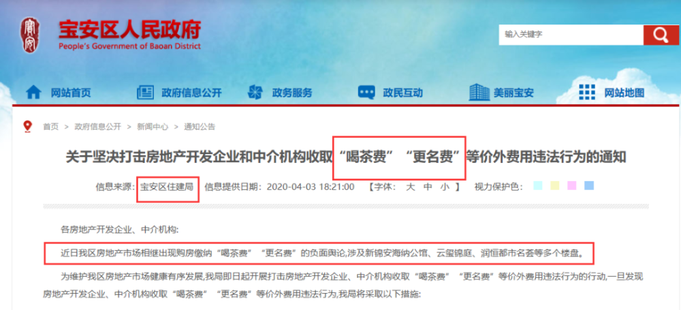
Task: Click the red Baoan seal logo
Action: point(29,35)
